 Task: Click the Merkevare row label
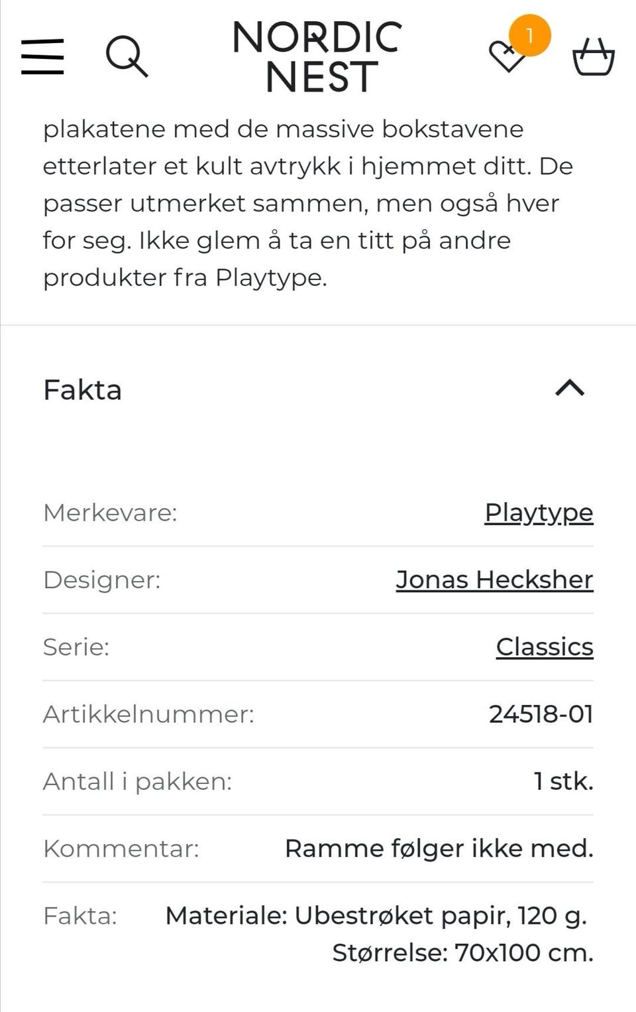pyautogui.click(x=110, y=513)
